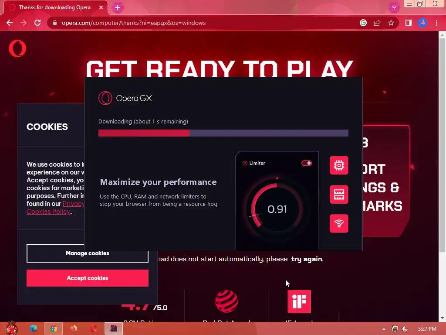446x335 pixels.
Task: Open the side panel icon
Action: click(x=409, y=23)
